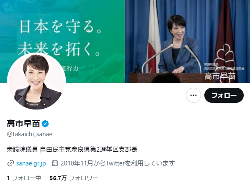Open the 1 フォロー中 following list
250x183 pixels.
pyautogui.click(x=24, y=178)
